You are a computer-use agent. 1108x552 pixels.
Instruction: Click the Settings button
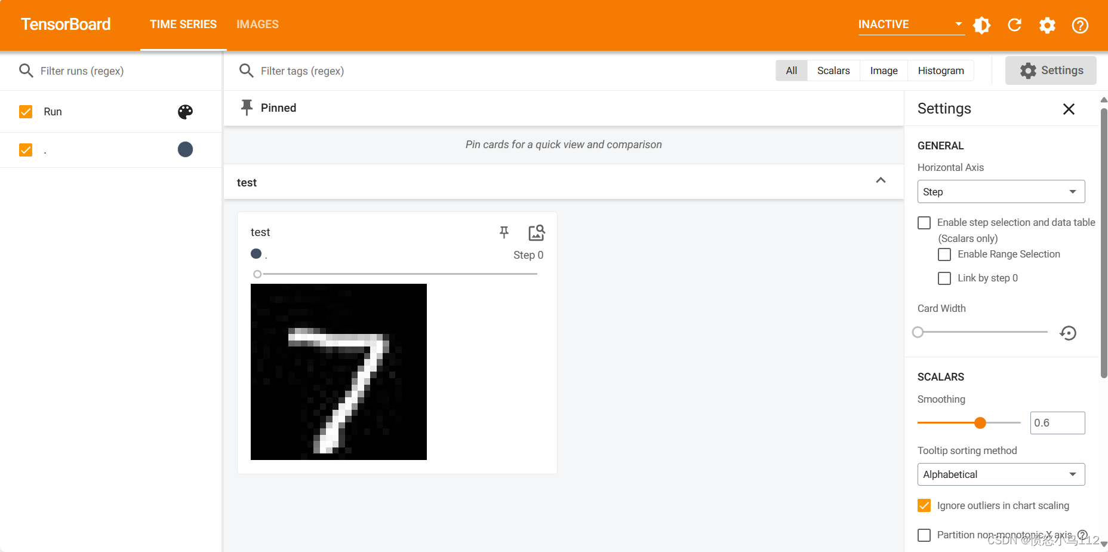[x=1051, y=70]
